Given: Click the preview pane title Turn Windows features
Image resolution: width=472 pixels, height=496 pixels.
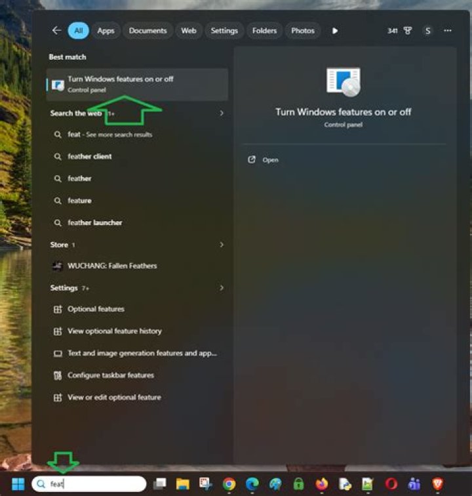Looking at the screenshot, I should [x=344, y=112].
